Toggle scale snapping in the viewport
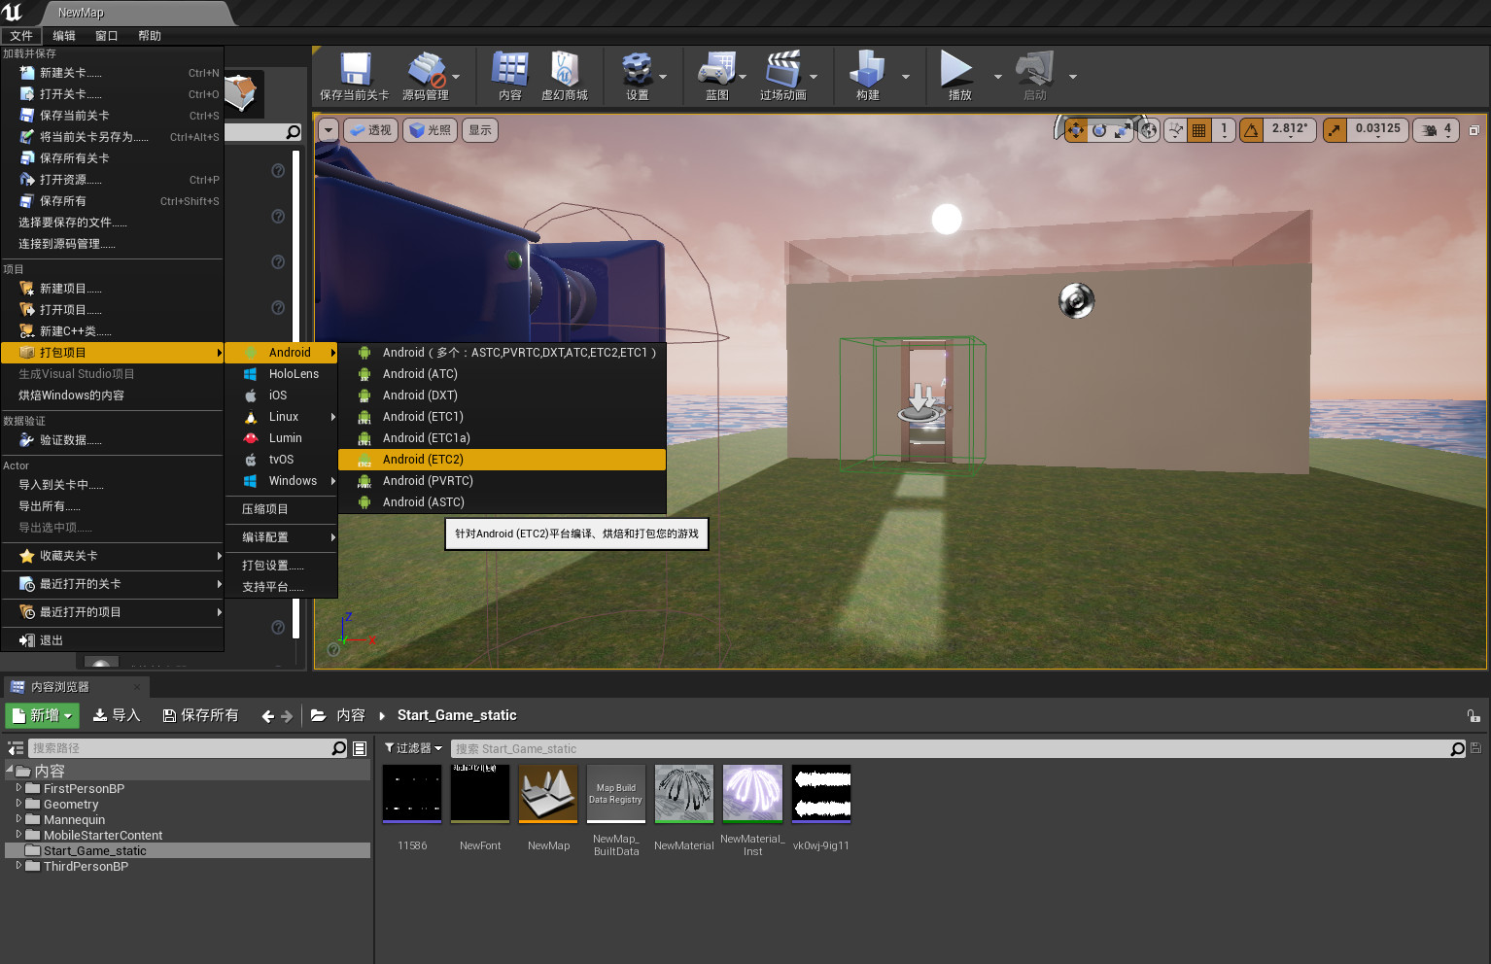Screen dimensions: 1491x964 pyautogui.click(x=1335, y=130)
